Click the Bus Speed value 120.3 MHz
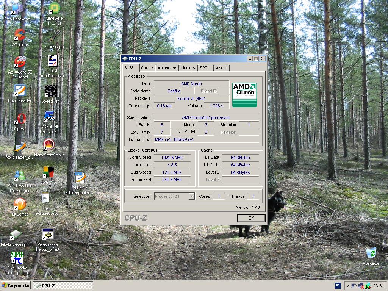This screenshot has width=388, height=291. [x=172, y=172]
